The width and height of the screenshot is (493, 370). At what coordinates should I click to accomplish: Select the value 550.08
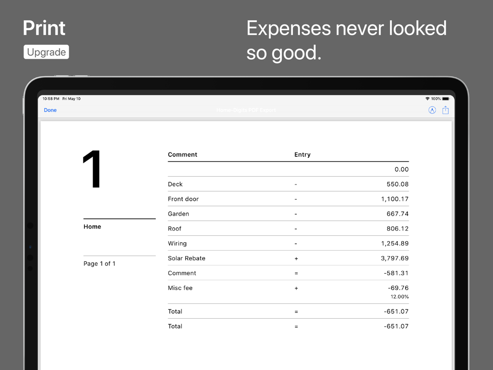(397, 184)
